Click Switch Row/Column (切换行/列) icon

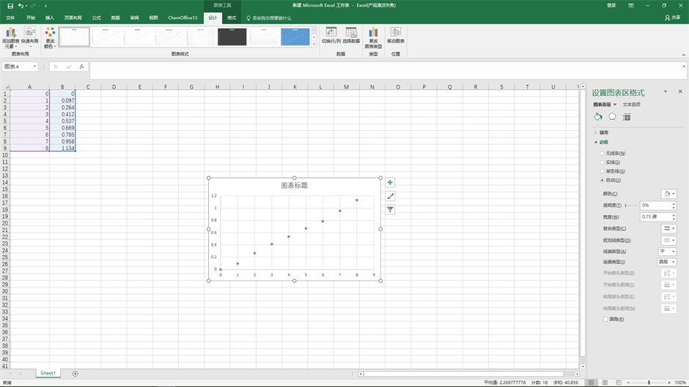331,33
